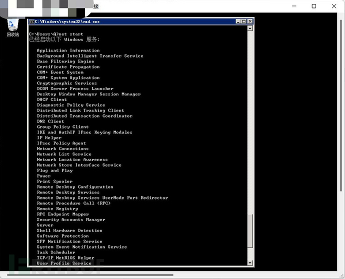Open the Recycle Bin desktop icon
This screenshot has height=279, width=345.
[13, 28]
